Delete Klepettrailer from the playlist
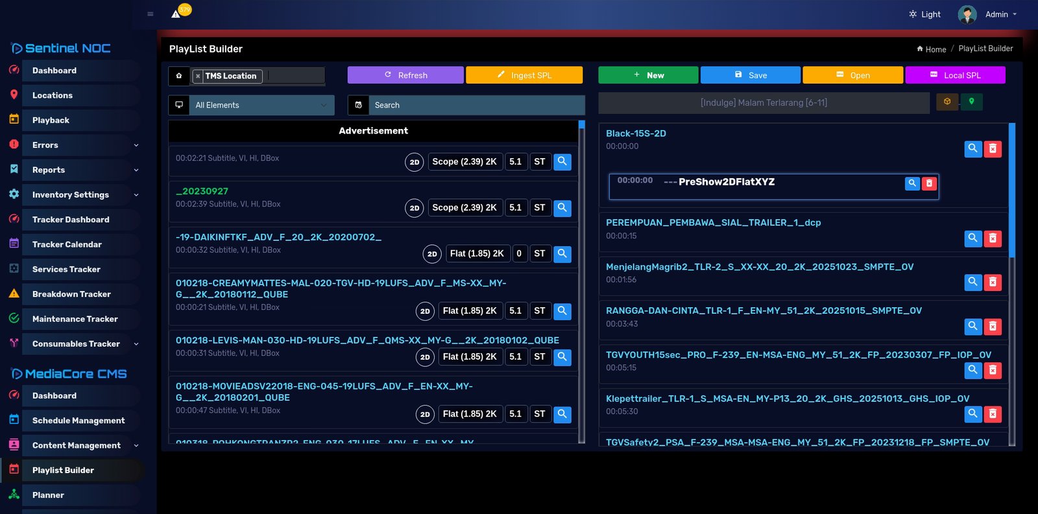 click(993, 414)
